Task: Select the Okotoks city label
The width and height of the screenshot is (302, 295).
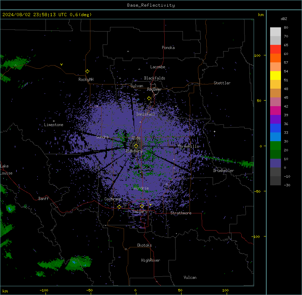Action: tap(144, 245)
